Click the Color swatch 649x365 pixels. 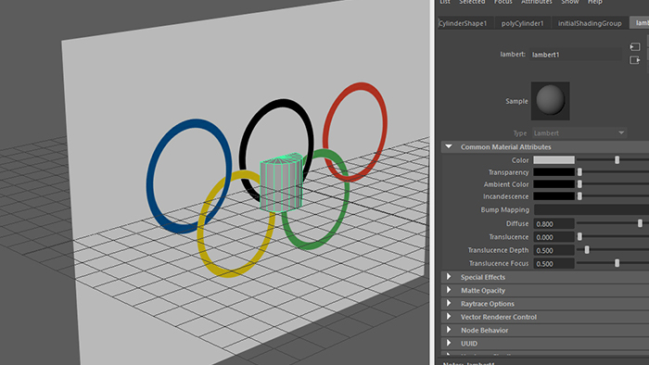[x=554, y=160]
